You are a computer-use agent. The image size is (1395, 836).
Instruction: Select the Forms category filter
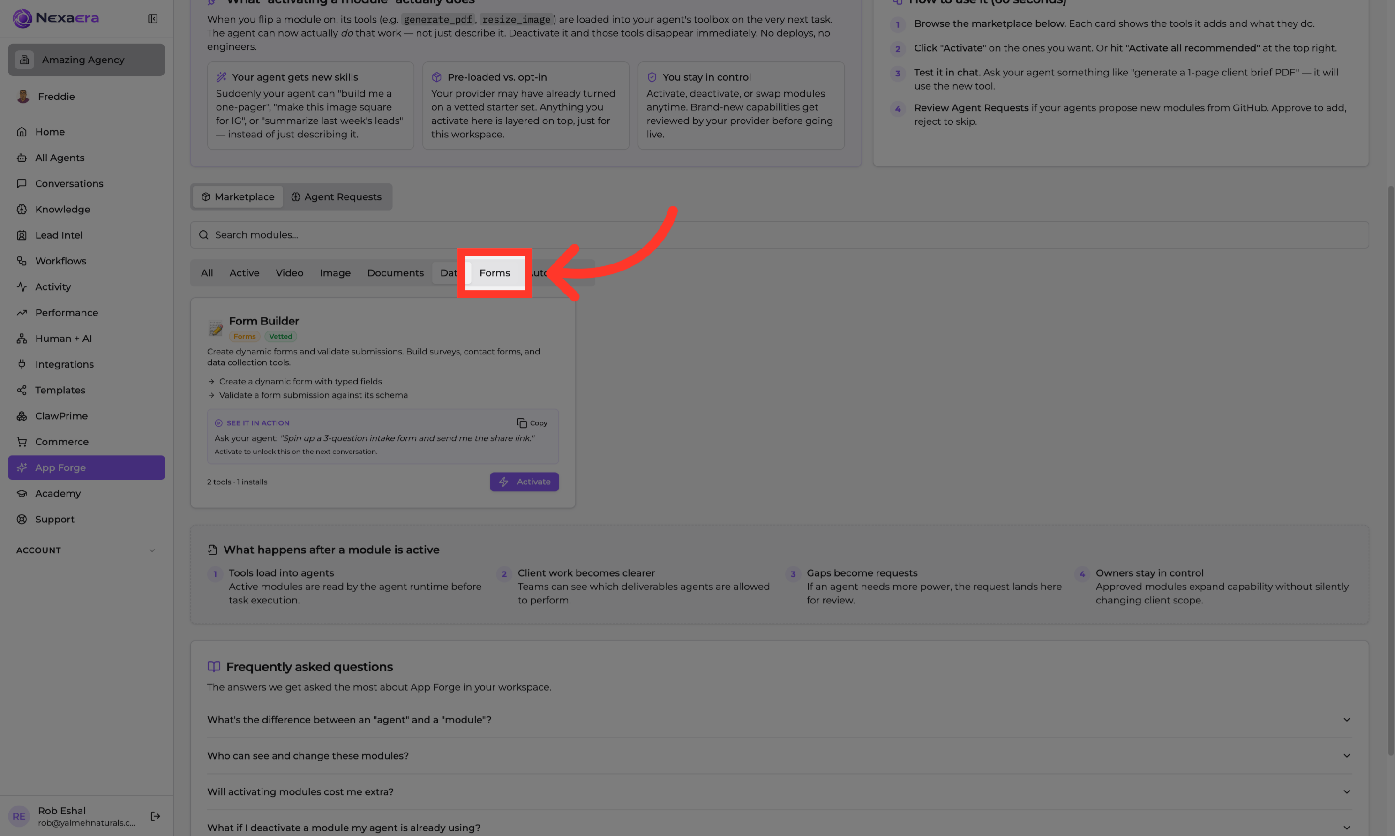495,273
